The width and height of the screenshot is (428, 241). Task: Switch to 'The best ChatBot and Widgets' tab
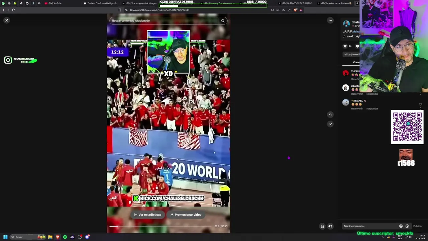coord(100,3)
